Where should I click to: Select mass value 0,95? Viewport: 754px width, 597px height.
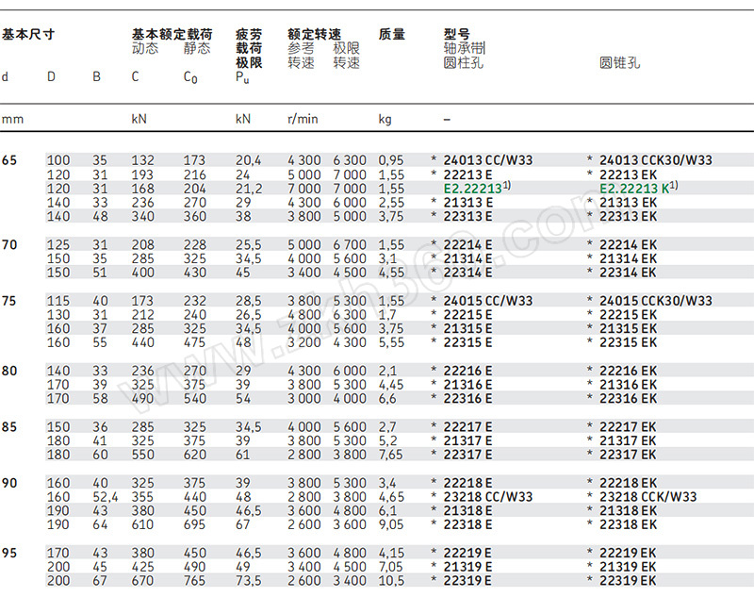click(x=391, y=160)
